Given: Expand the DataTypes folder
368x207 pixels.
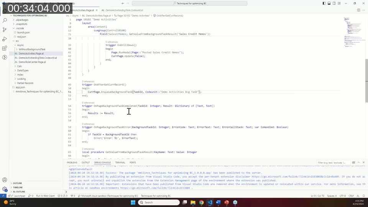Looking at the screenshot, I should coord(23,71).
